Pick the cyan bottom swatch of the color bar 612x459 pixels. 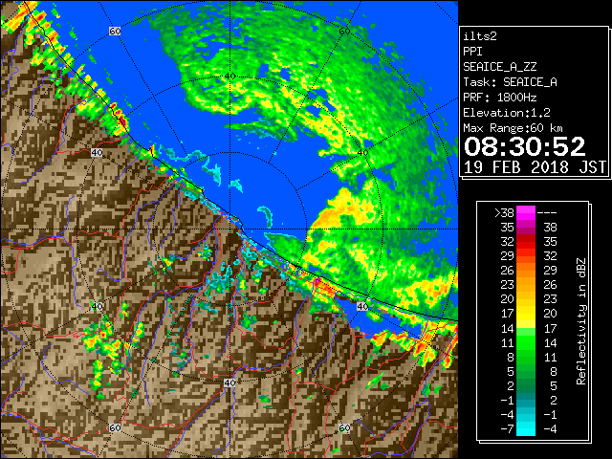click(526, 428)
